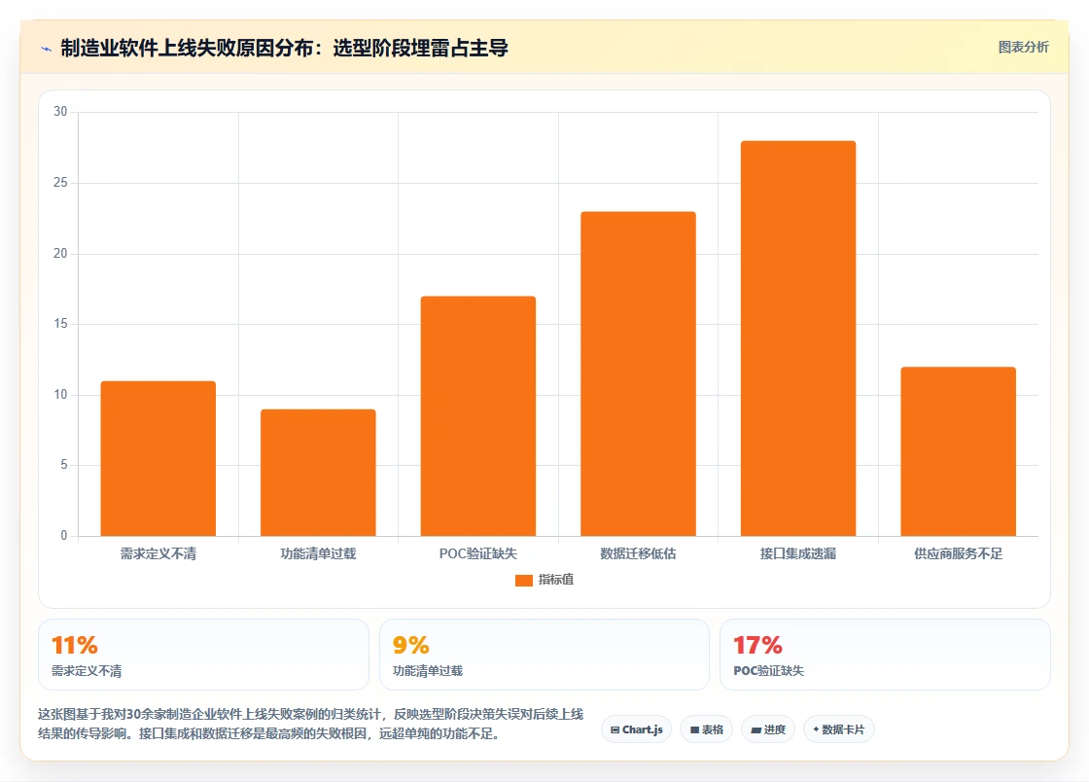Click the y-axis value 20
The image size is (1089, 782).
click(x=60, y=254)
